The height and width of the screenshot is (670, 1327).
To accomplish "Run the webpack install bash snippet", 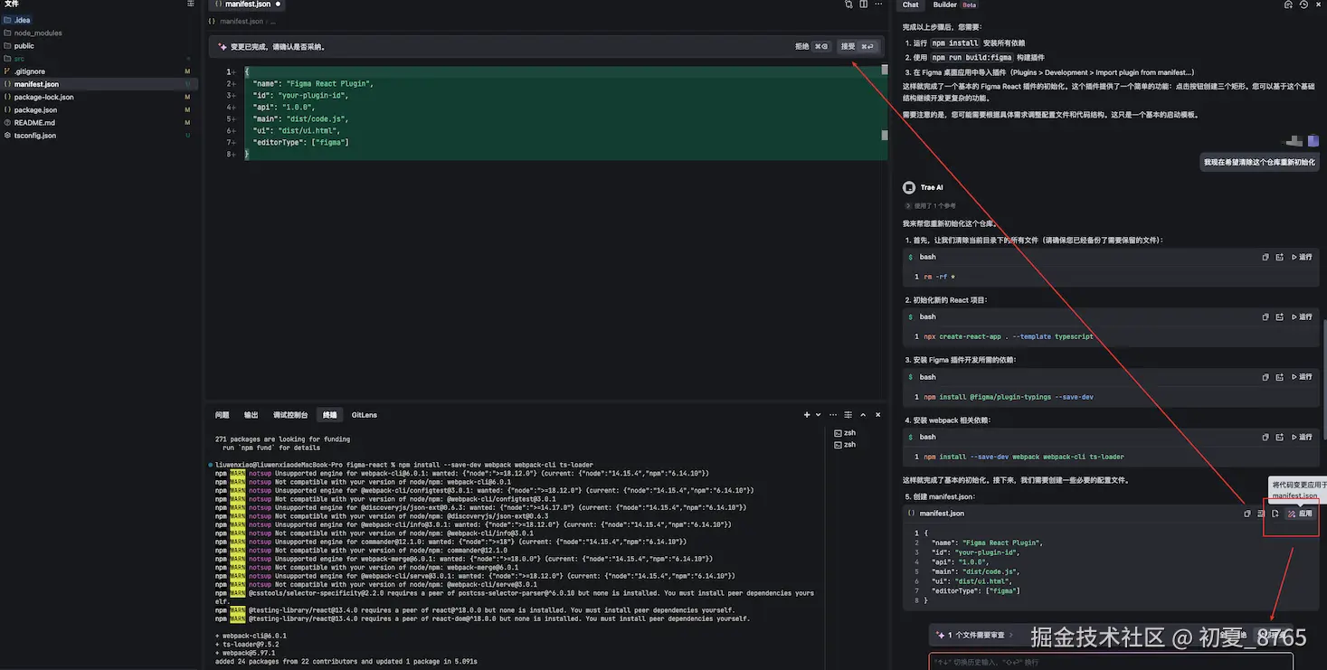I will tap(1301, 437).
